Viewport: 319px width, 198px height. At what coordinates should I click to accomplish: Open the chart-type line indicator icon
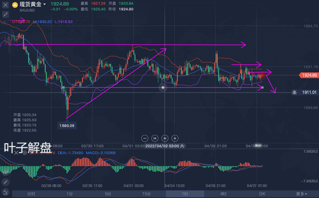[6, 192]
